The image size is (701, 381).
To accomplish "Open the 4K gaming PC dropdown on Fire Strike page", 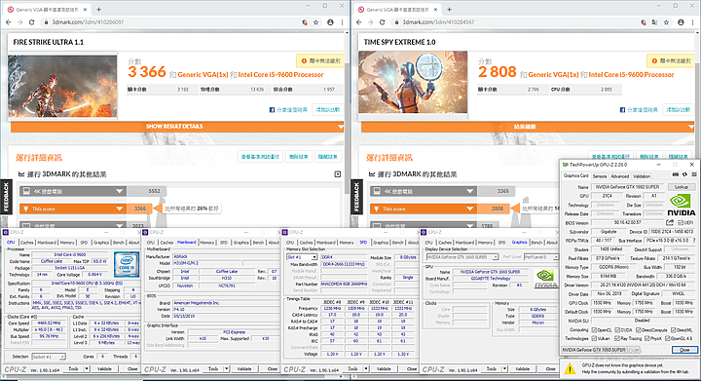I will click(73, 191).
